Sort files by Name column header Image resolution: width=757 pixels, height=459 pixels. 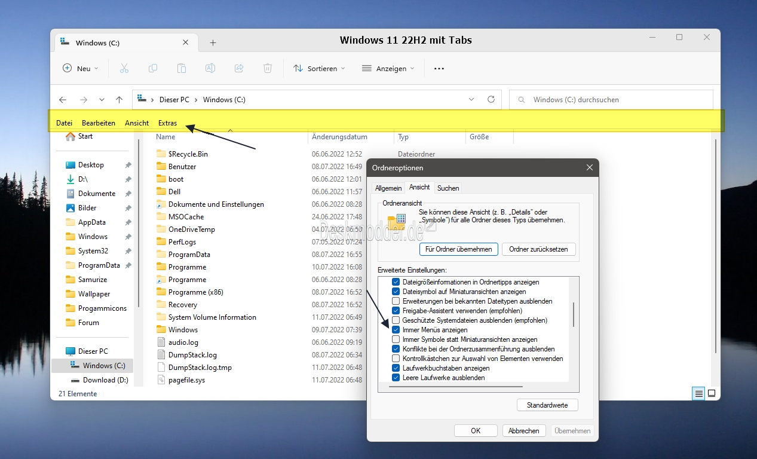(x=166, y=137)
